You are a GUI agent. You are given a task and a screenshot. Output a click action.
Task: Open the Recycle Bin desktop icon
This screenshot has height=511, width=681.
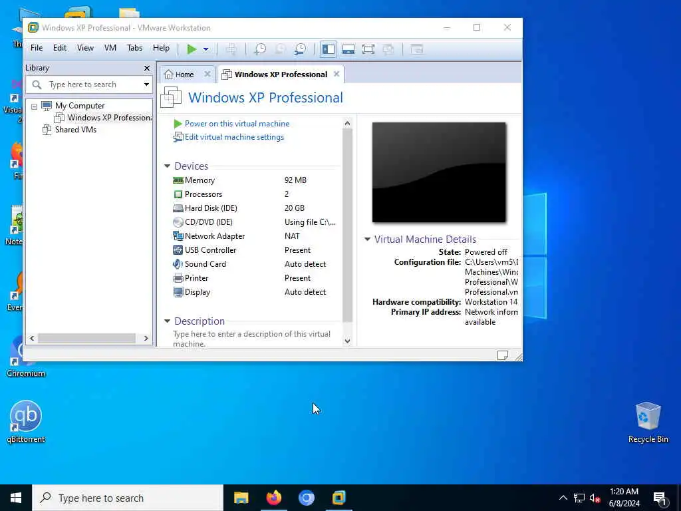point(648,422)
